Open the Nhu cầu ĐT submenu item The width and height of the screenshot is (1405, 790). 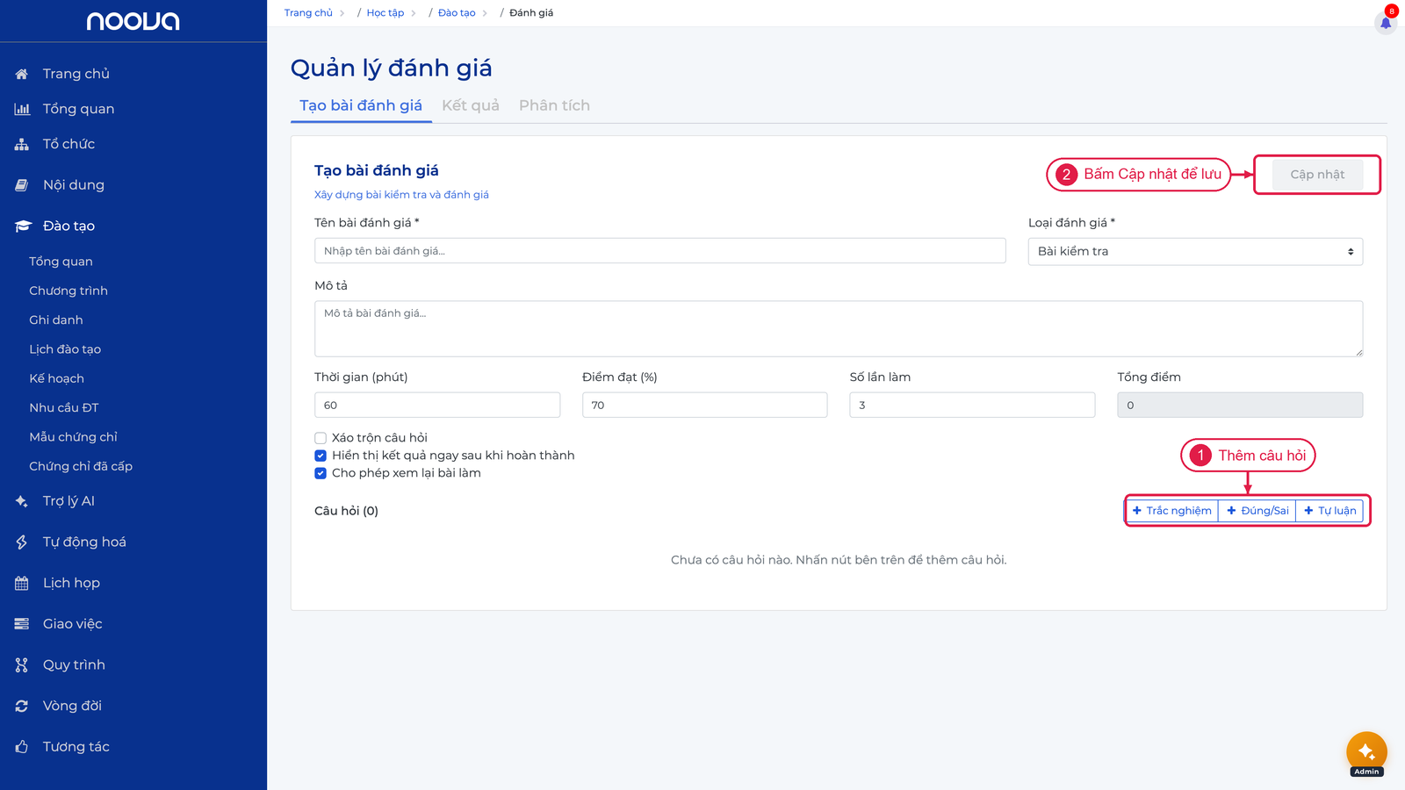(x=64, y=408)
